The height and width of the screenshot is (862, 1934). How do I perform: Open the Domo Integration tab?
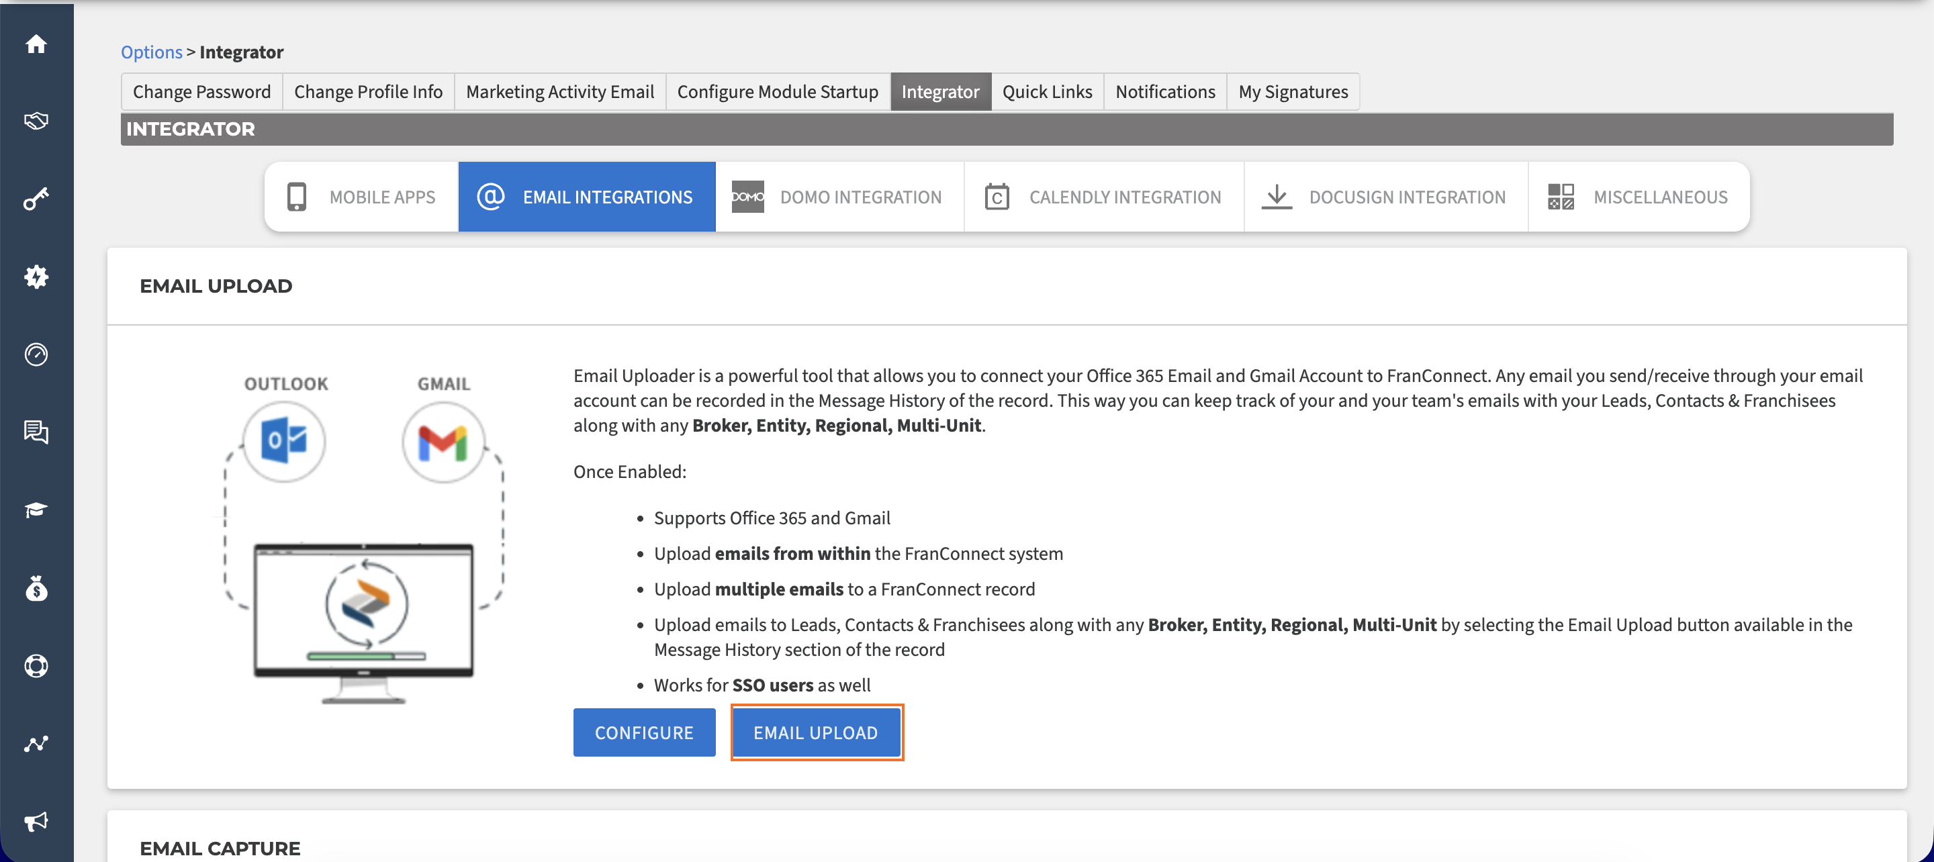pos(839,197)
